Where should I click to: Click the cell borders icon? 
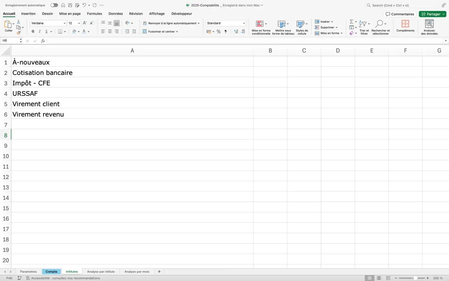[60, 31]
